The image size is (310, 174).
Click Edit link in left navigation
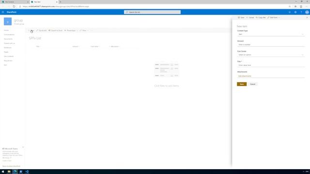5,65
